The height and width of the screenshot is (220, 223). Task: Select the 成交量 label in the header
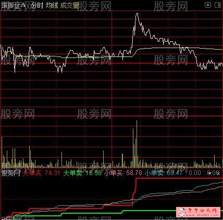click(x=69, y=6)
